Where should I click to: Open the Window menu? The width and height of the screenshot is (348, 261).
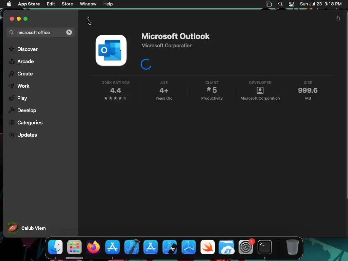tap(88, 4)
